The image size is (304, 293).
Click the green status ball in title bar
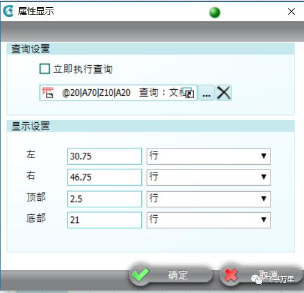point(215,13)
